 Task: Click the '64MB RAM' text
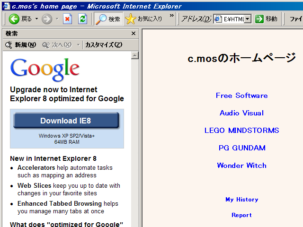(x=67, y=142)
